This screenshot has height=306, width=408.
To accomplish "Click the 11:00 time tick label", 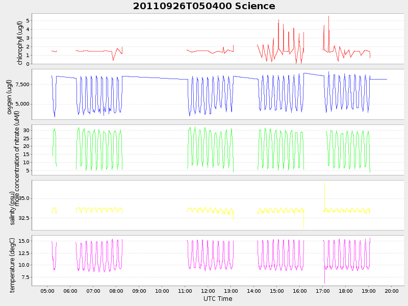I will [185, 291].
